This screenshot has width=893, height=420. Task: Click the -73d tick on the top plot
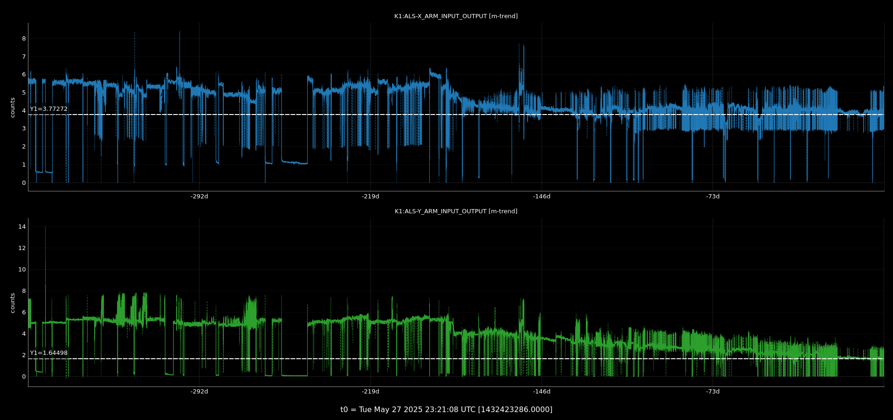click(713, 196)
